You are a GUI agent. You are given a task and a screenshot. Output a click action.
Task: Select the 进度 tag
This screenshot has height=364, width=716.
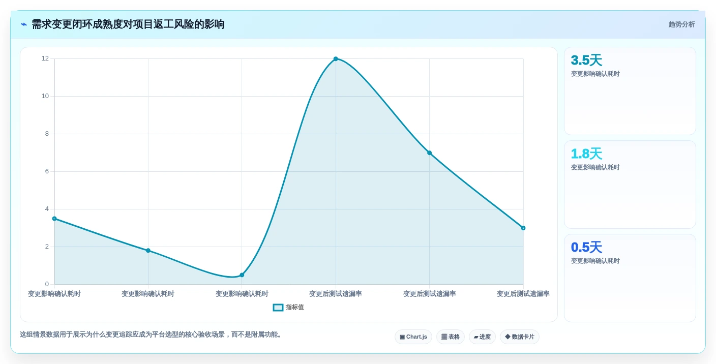click(x=482, y=337)
